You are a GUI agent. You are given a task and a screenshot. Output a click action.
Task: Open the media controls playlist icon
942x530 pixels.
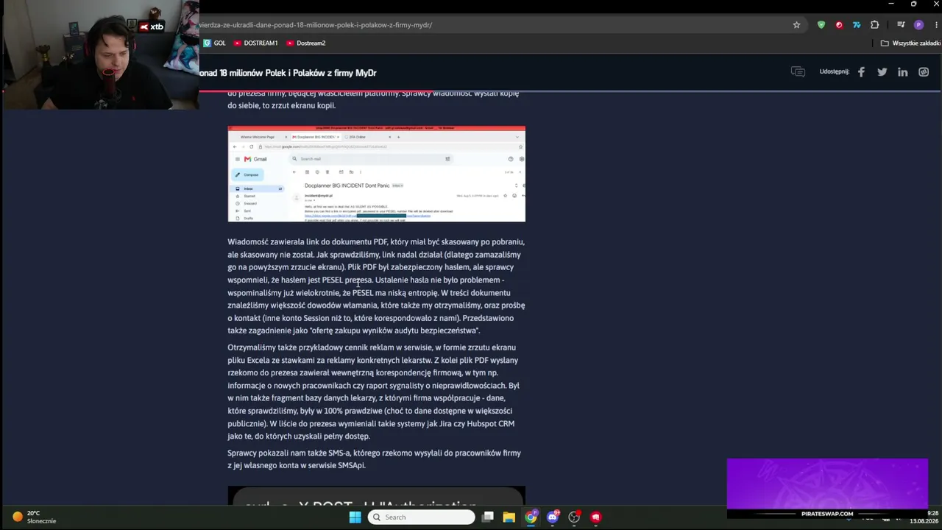coord(901,25)
